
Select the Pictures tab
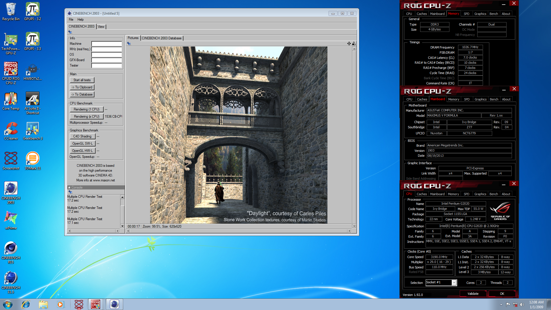tap(133, 38)
